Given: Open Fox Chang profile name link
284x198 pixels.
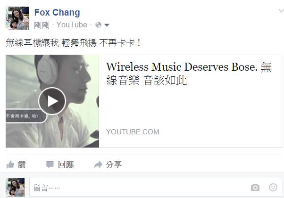Looking at the screenshot, I should 57,12.
